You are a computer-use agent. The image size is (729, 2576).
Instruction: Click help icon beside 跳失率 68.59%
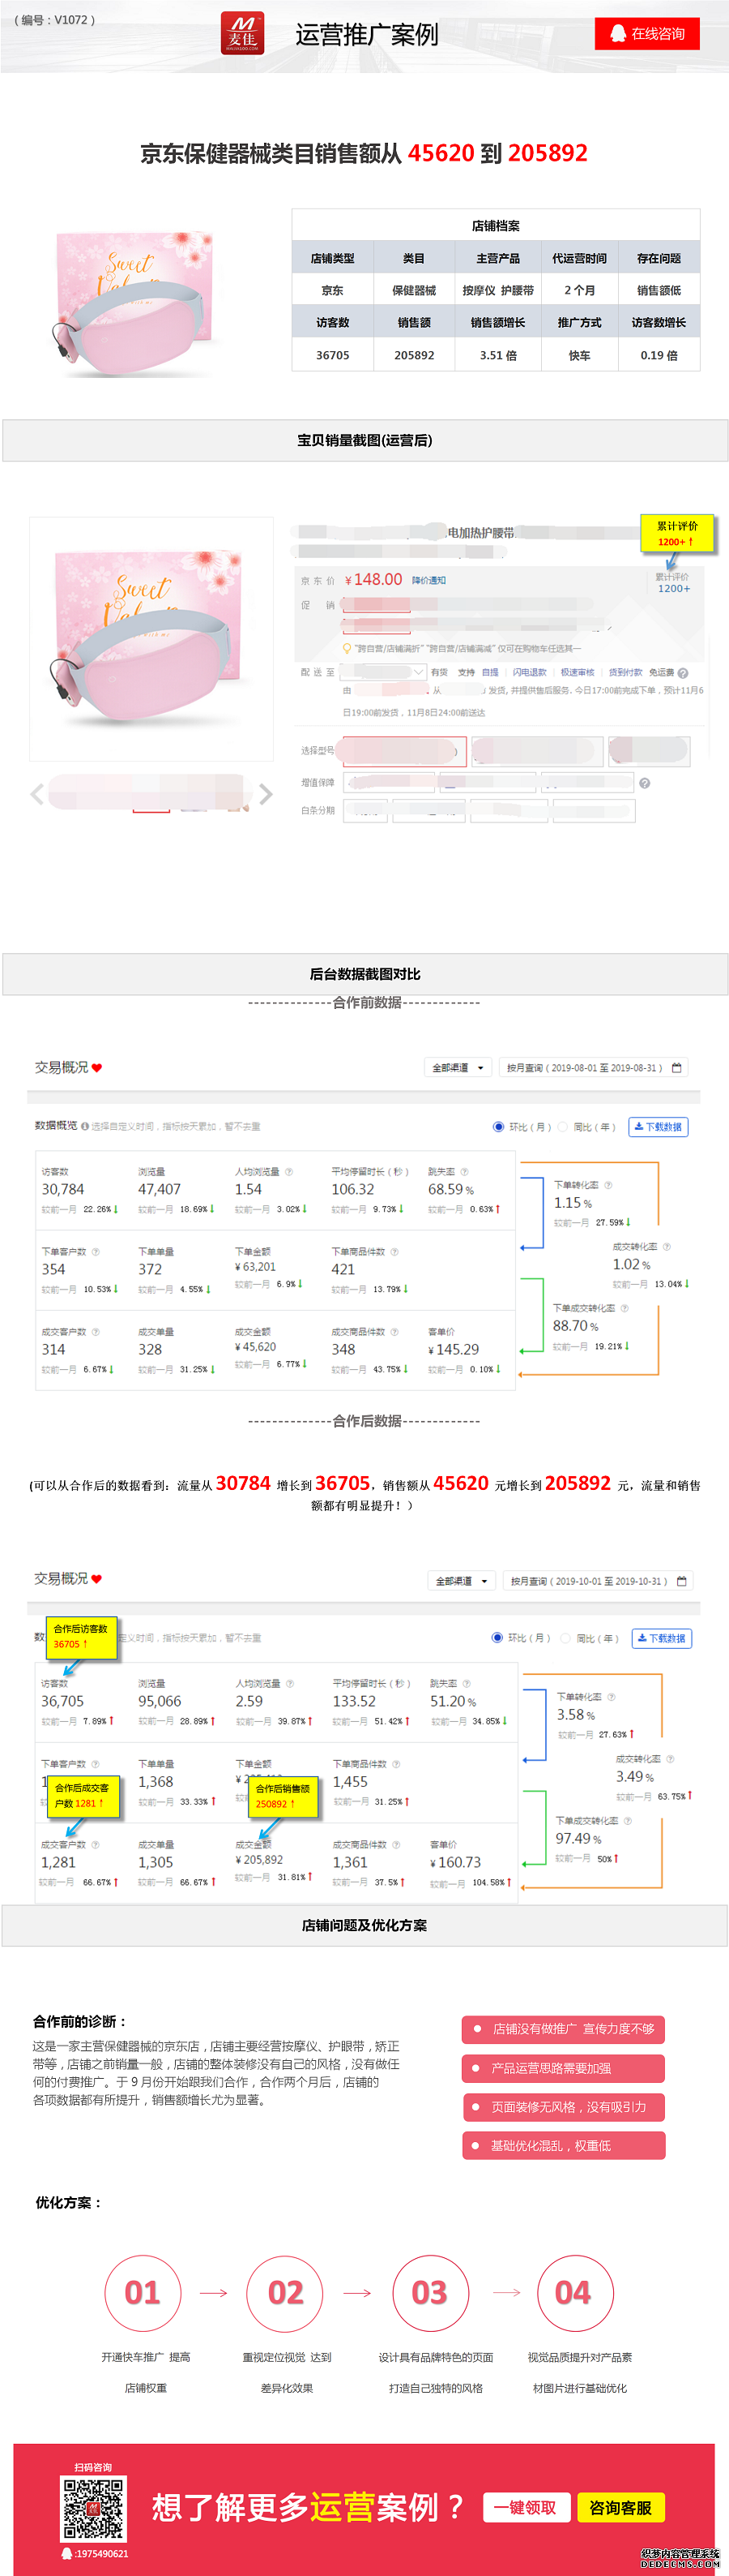464,1172
